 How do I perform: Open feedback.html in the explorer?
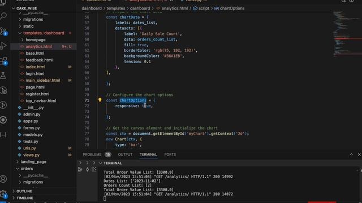pos(39,60)
